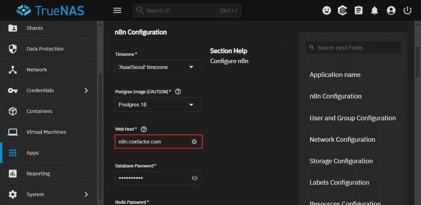This screenshot has width=421, height=205.
Task: Toggle Database Password visibility eye
Action: click(194, 178)
